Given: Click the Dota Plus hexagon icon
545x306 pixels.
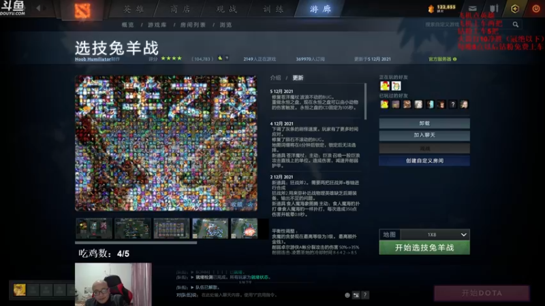Looking at the screenshot, I should click(515, 9).
